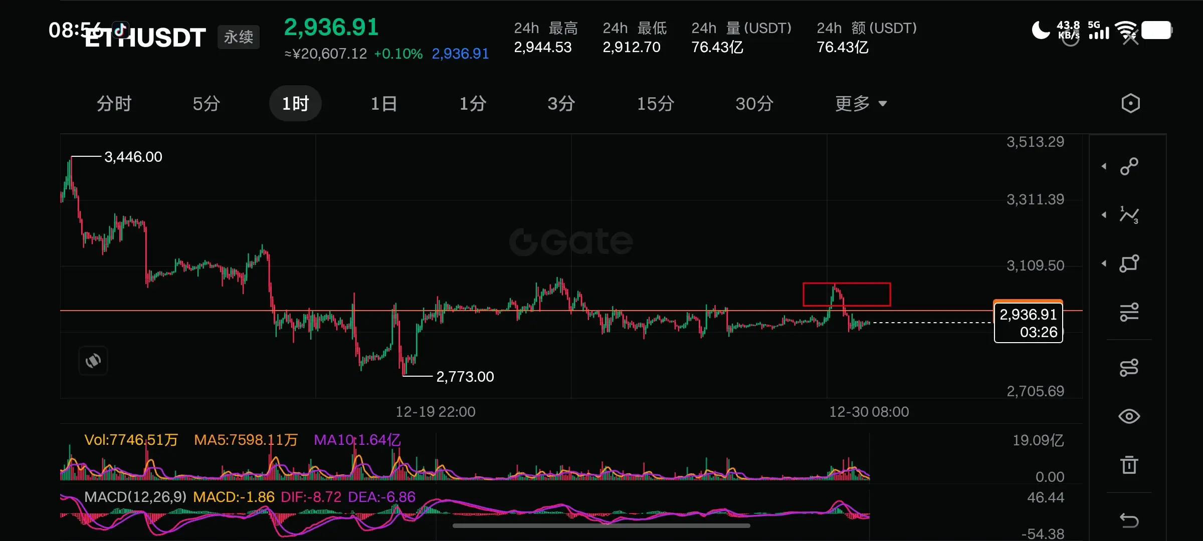This screenshot has height=541, width=1203.
Task: Switch to the 1日 timeframe tab
Action: 384,104
